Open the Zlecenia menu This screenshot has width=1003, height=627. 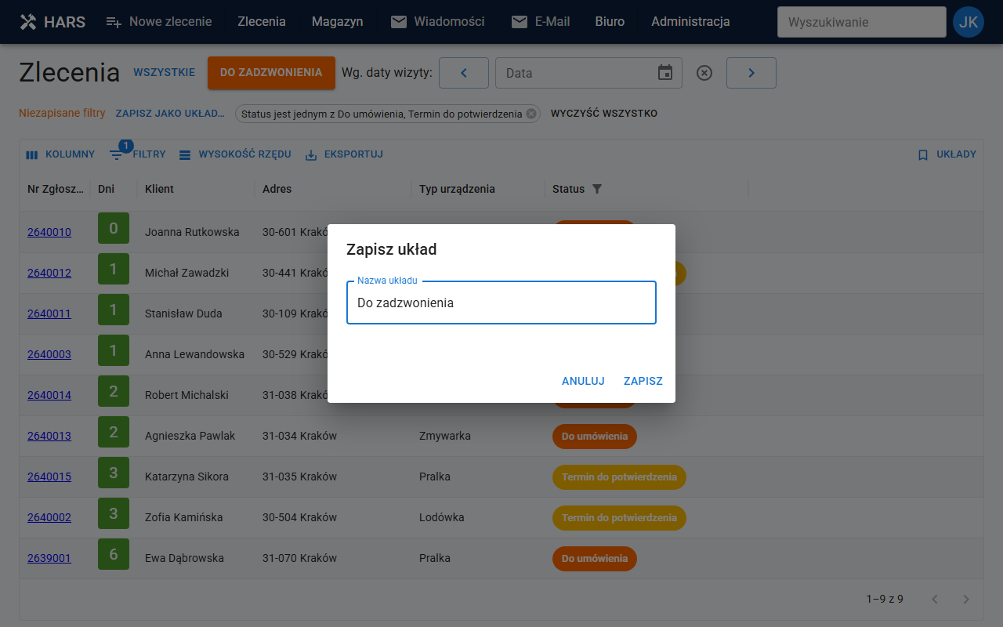pos(262,22)
